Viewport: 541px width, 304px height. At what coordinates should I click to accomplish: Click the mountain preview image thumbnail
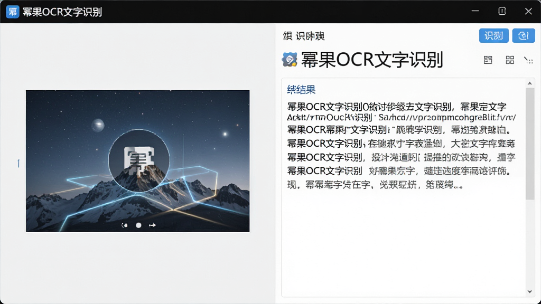pos(138,161)
